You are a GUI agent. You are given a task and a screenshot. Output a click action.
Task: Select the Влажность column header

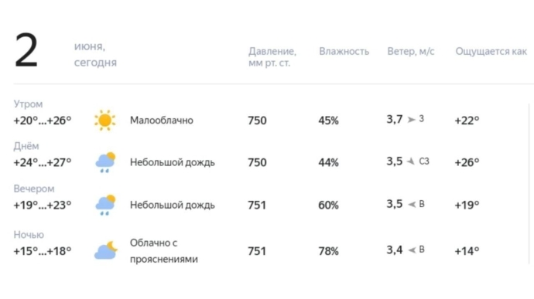[344, 51]
